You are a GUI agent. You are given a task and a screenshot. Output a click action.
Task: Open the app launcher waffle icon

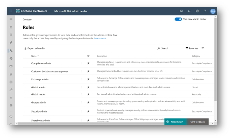click(x=11, y=11)
